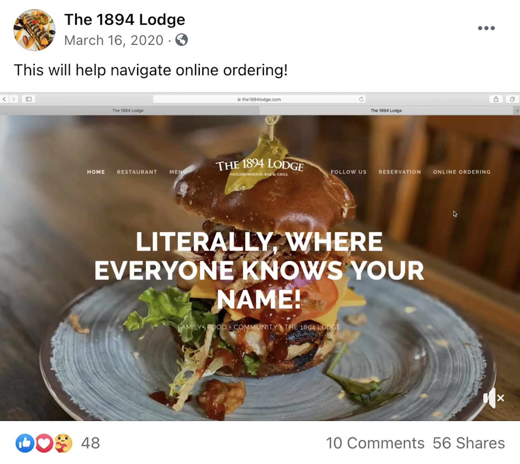520x464 pixels.
Task: Click the public globe privacy icon
Action: [181, 40]
